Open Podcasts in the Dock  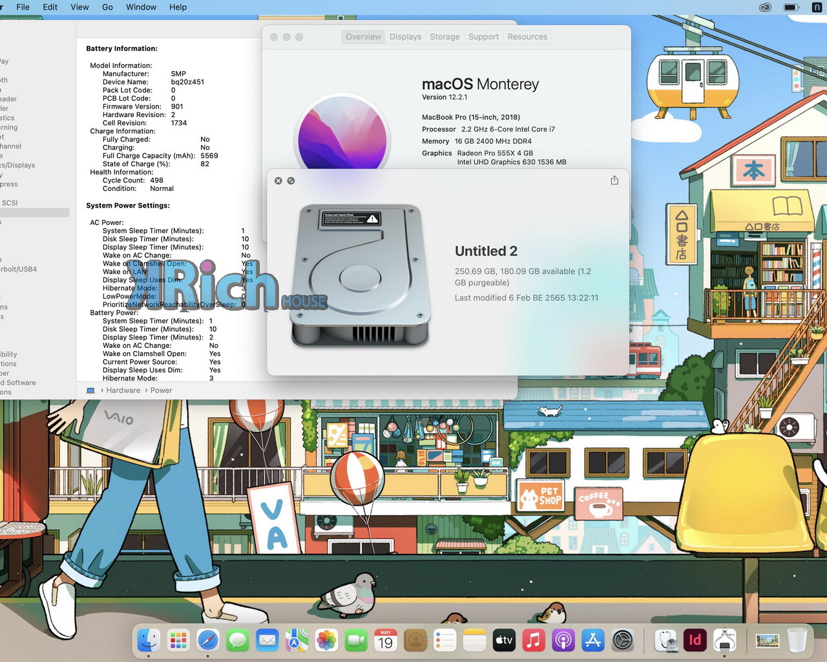563,641
